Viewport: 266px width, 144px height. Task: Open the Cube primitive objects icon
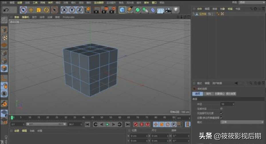tap(122, 10)
